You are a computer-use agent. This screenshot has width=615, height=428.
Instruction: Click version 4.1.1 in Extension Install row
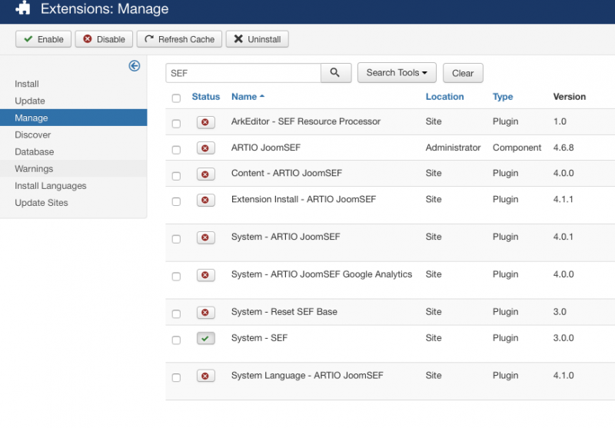tap(563, 200)
